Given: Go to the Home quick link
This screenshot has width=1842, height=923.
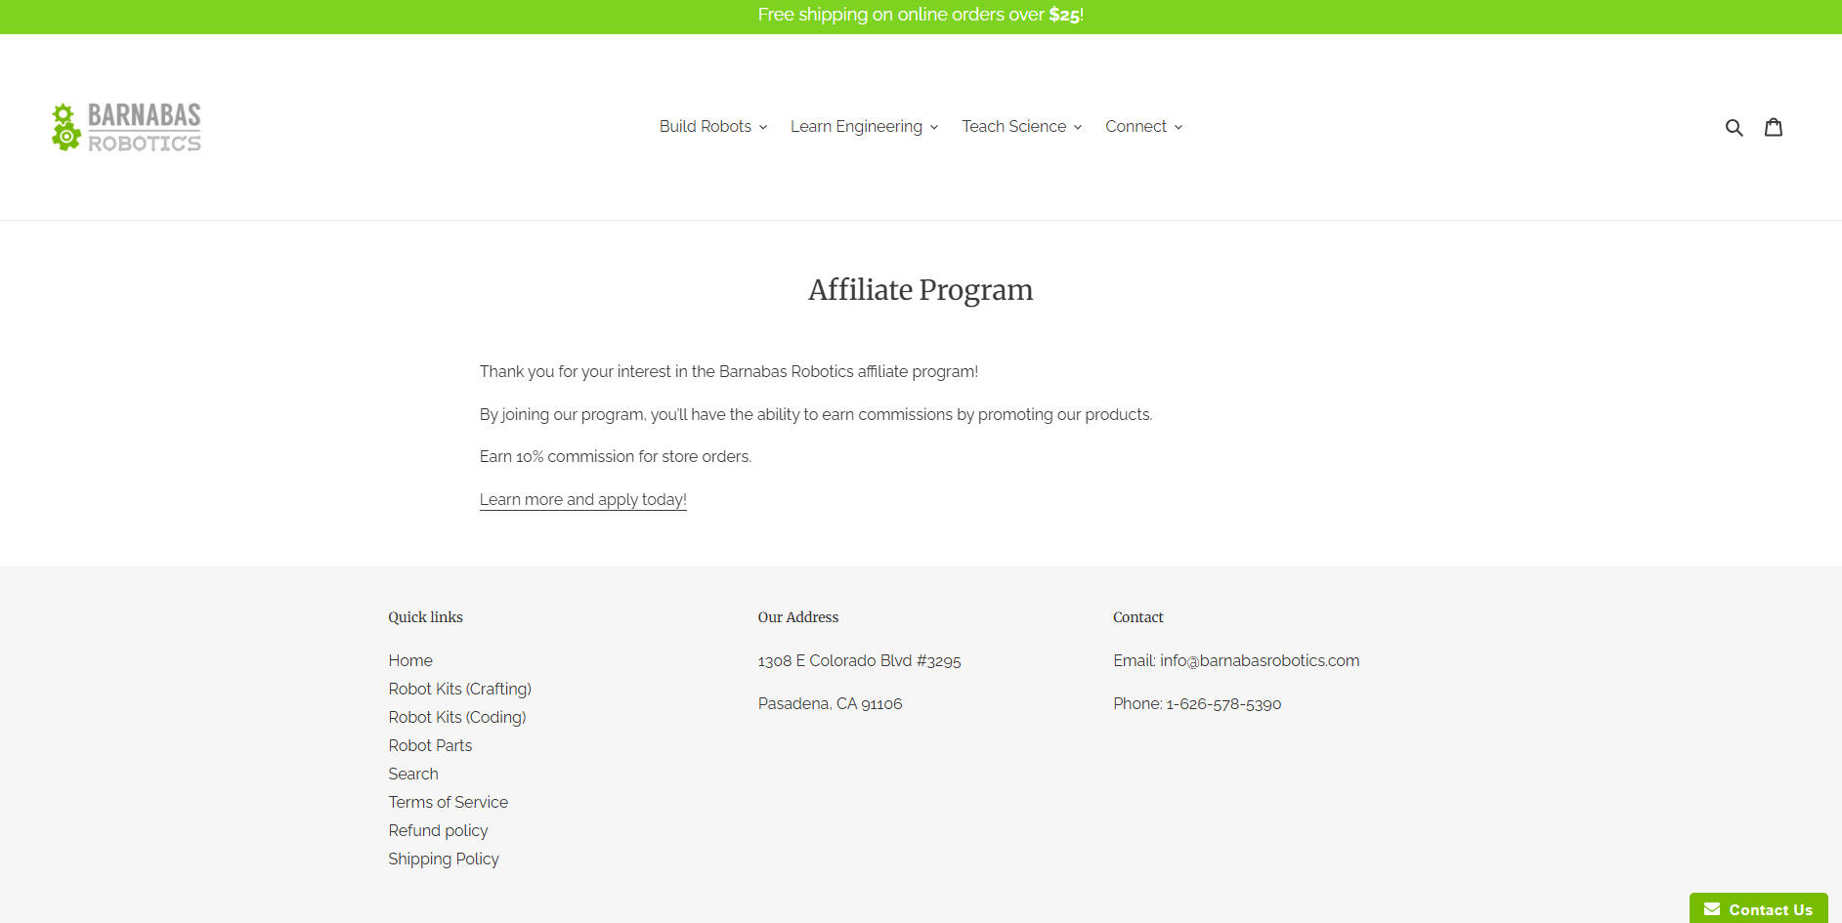Looking at the screenshot, I should pos(410,661).
